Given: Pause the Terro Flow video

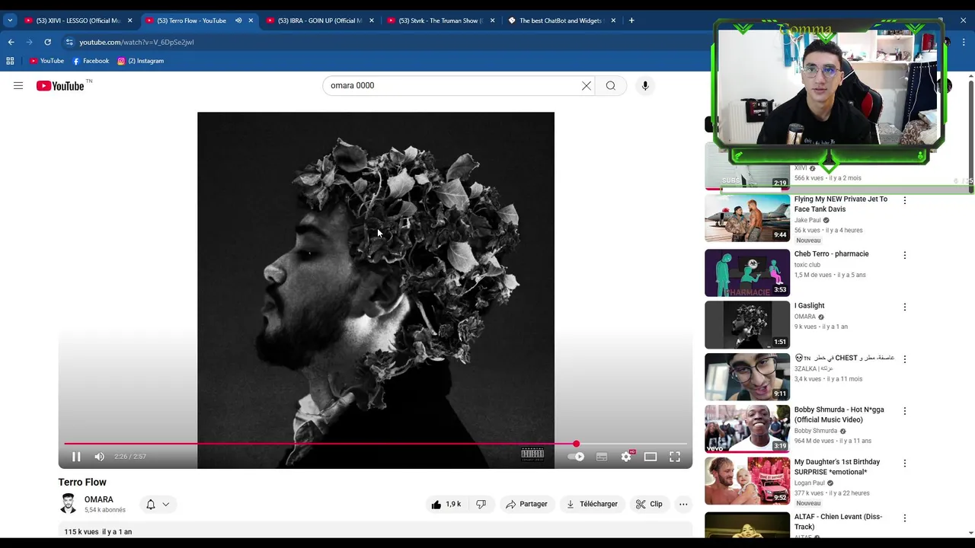Looking at the screenshot, I should pyautogui.click(x=76, y=457).
